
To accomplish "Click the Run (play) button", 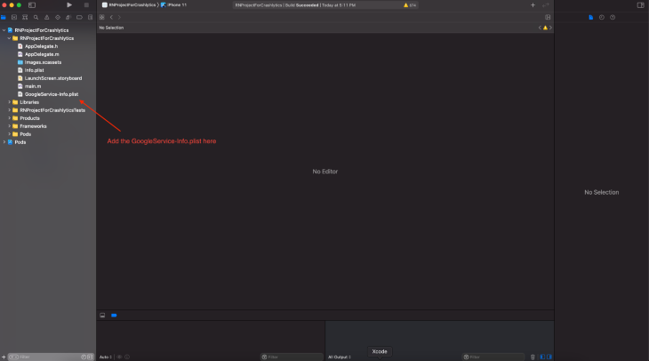I will [69, 5].
